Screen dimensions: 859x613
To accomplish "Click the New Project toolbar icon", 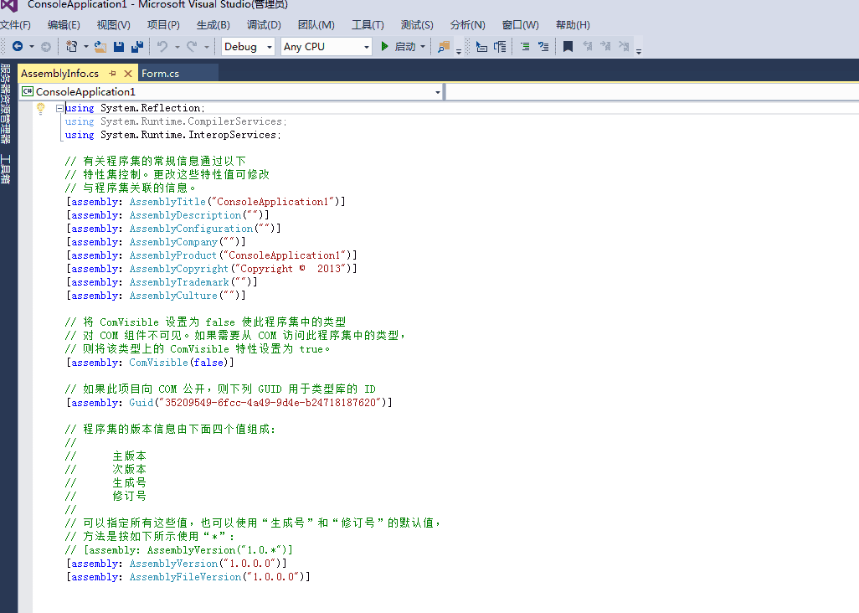I will tap(71, 47).
